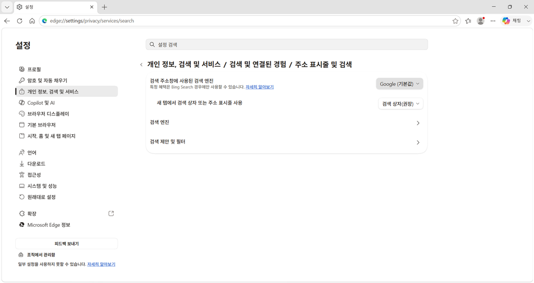
Task: Open 암호 및 자동 채우기 section
Action: pyautogui.click(x=67, y=81)
